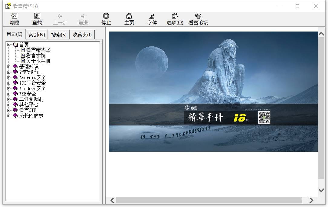Click purple book icon for iOS平台安全
This screenshot has width=328, height=207.
15,83
